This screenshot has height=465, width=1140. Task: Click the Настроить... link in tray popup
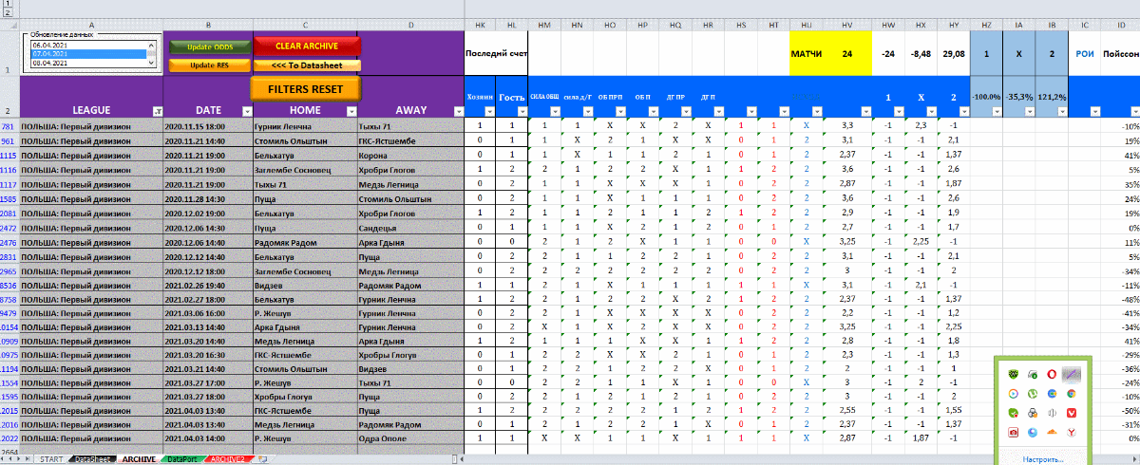(1042, 457)
